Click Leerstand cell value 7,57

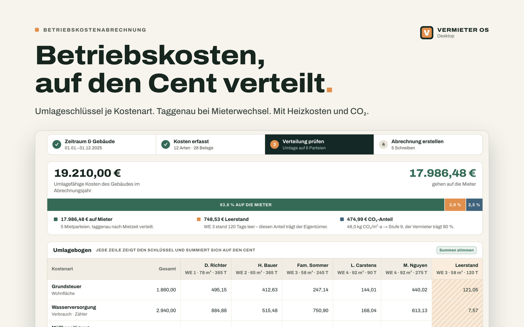point(473,310)
